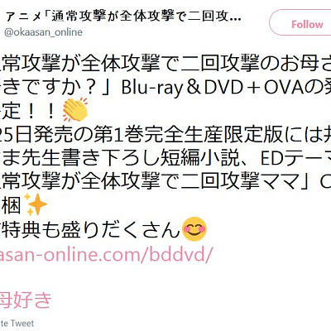
Task: Click the 定！！ text before clap emoji
Action: coord(30,112)
